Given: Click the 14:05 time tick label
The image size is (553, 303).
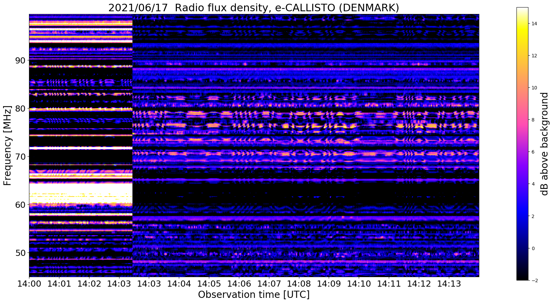Looking at the screenshot, I should click(209, 284).
